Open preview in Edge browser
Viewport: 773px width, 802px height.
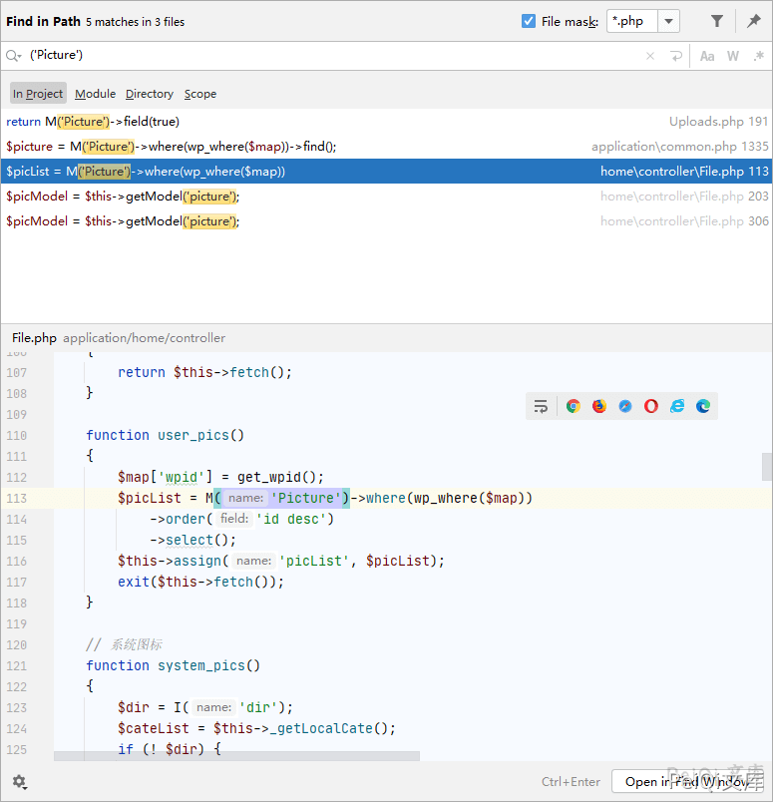[703, 406]
